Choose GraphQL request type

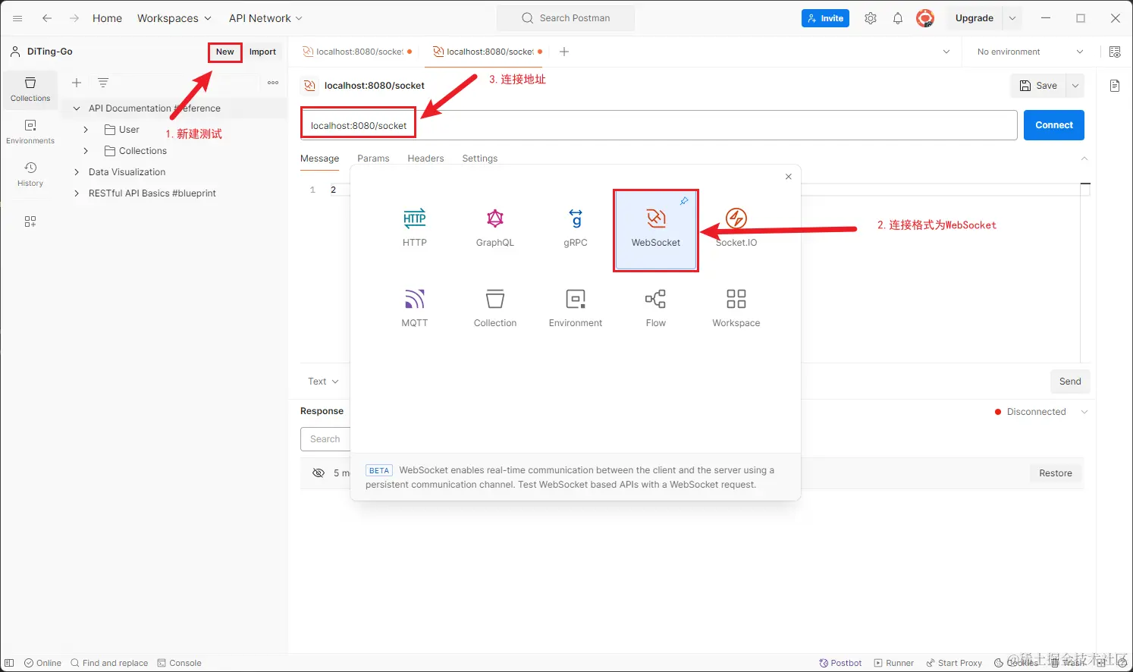495,228
